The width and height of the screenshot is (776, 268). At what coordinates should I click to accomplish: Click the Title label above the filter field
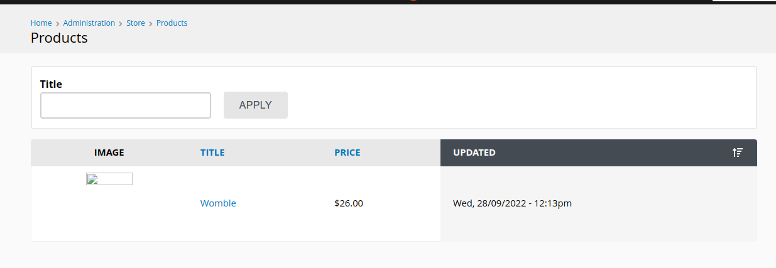51,84
